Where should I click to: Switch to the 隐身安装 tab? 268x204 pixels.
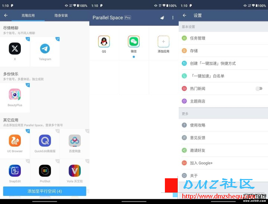[61, 16]
